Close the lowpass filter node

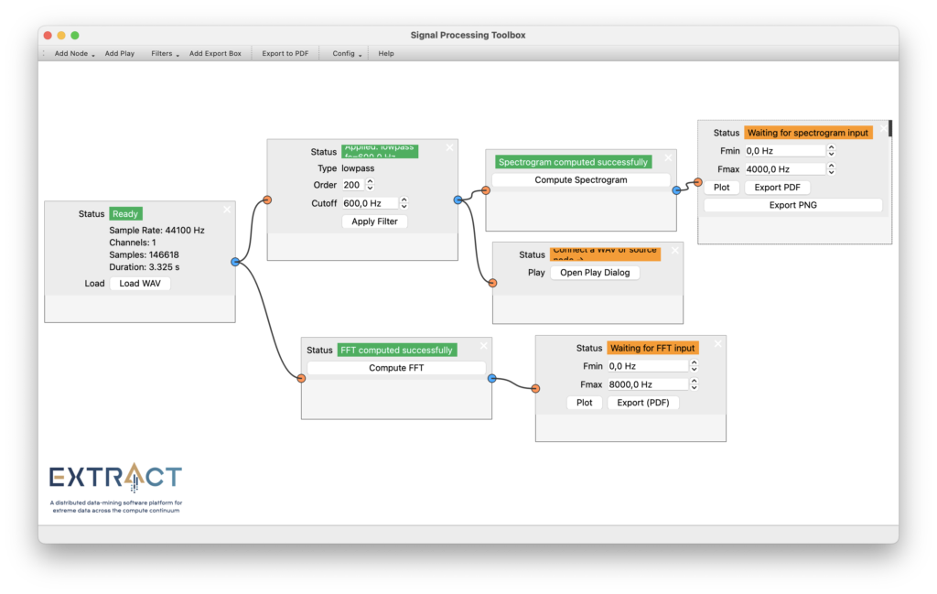tap(449, 147)
